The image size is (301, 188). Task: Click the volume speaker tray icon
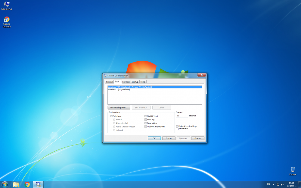tap(282, 185)
